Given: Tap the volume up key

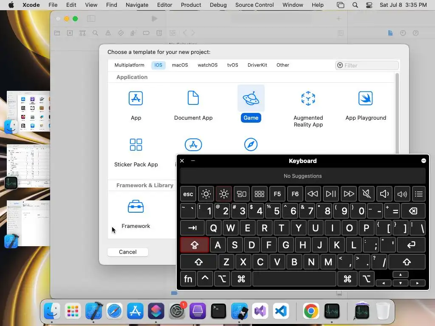Looking at the screenshot, I should [402, 194].
